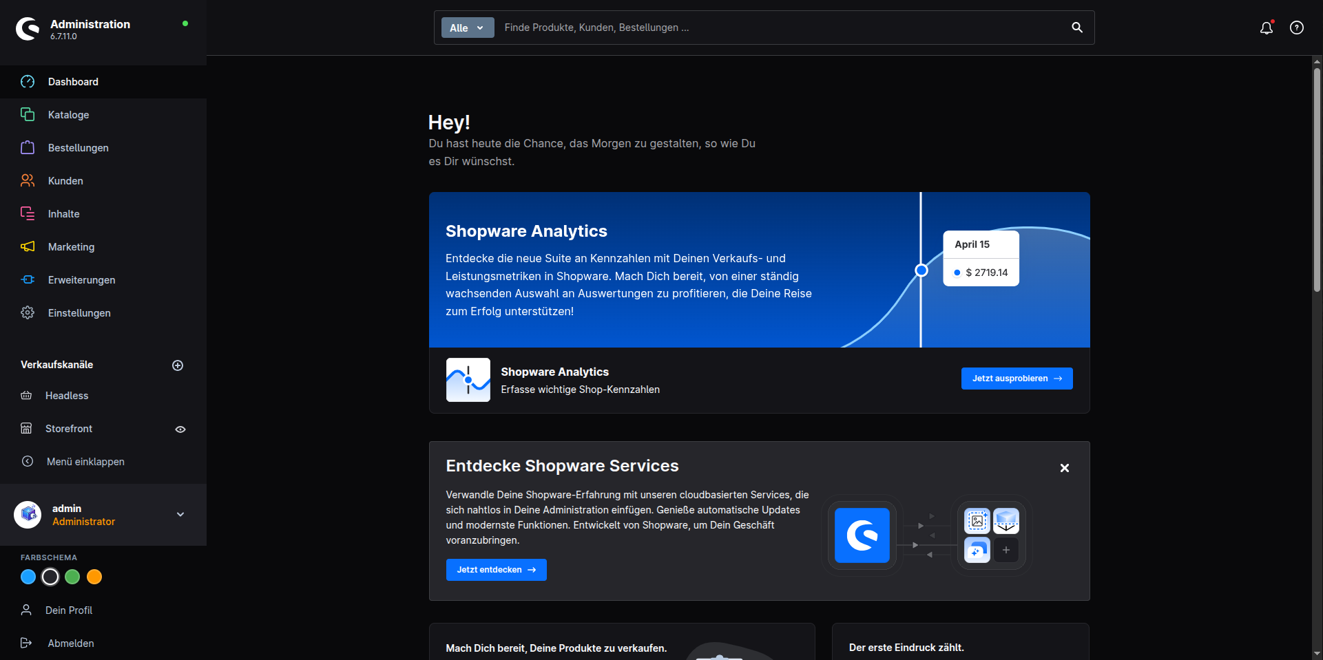Click Jetzt ausprobieren button
1323x660 pixels.
tap(1017, 379)
